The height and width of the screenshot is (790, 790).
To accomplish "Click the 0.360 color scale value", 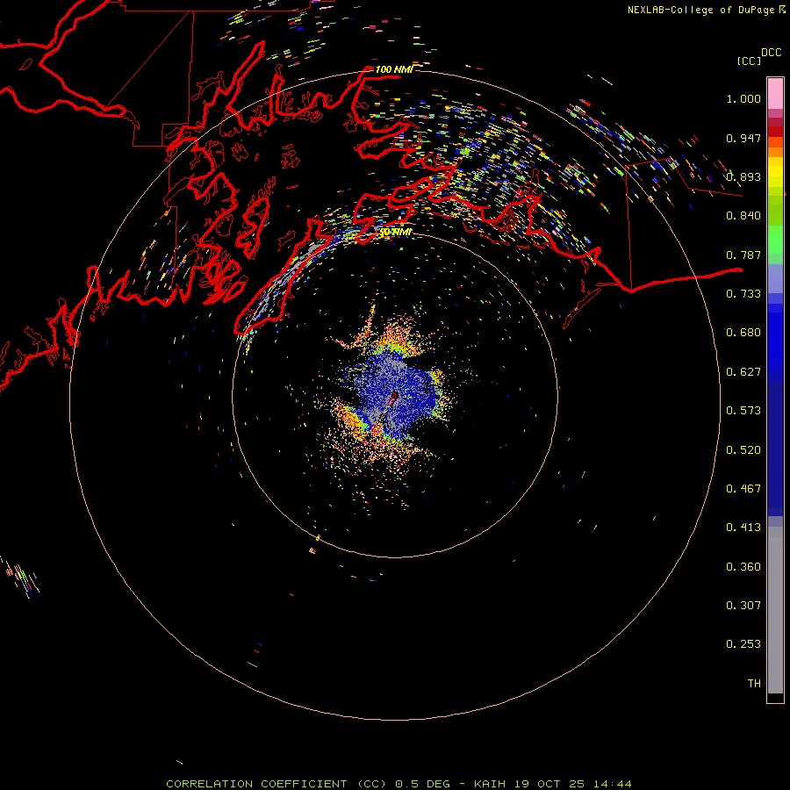I will pos(743,567).
